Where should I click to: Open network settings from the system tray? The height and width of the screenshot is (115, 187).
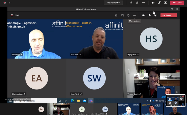pyautogui.click(x=159, y=101)
